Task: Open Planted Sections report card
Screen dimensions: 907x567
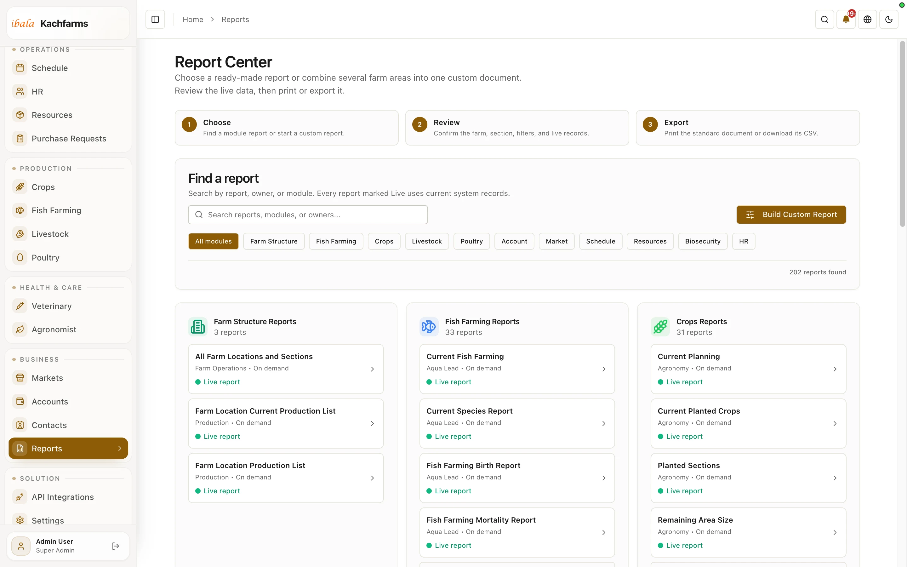Action: tap(748, 478)
